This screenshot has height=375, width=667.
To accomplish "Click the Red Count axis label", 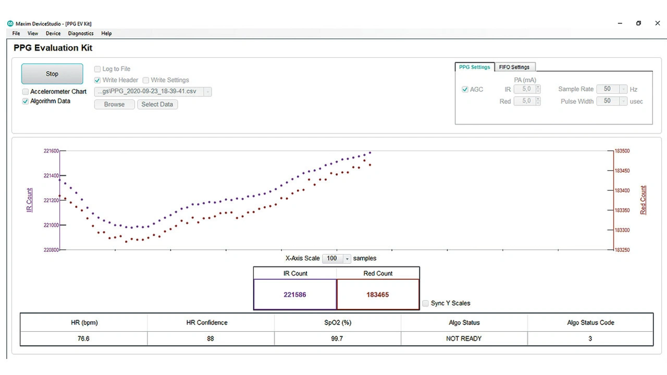I will [643, 200].
